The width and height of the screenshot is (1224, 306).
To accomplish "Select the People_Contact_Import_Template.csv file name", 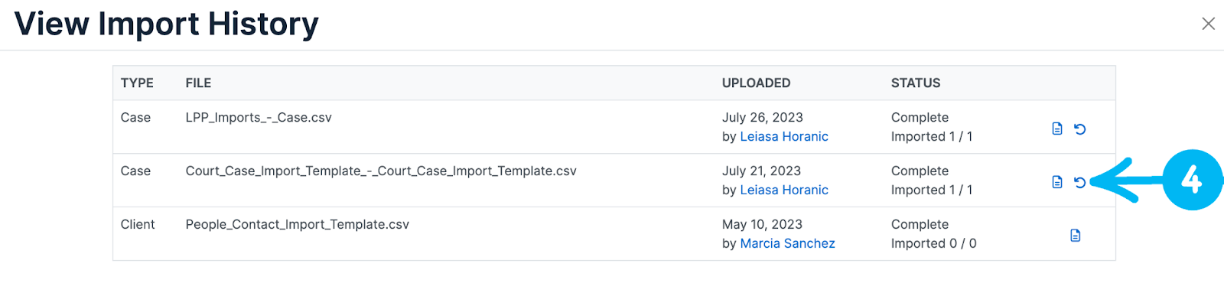I will [x=297, y=225].
